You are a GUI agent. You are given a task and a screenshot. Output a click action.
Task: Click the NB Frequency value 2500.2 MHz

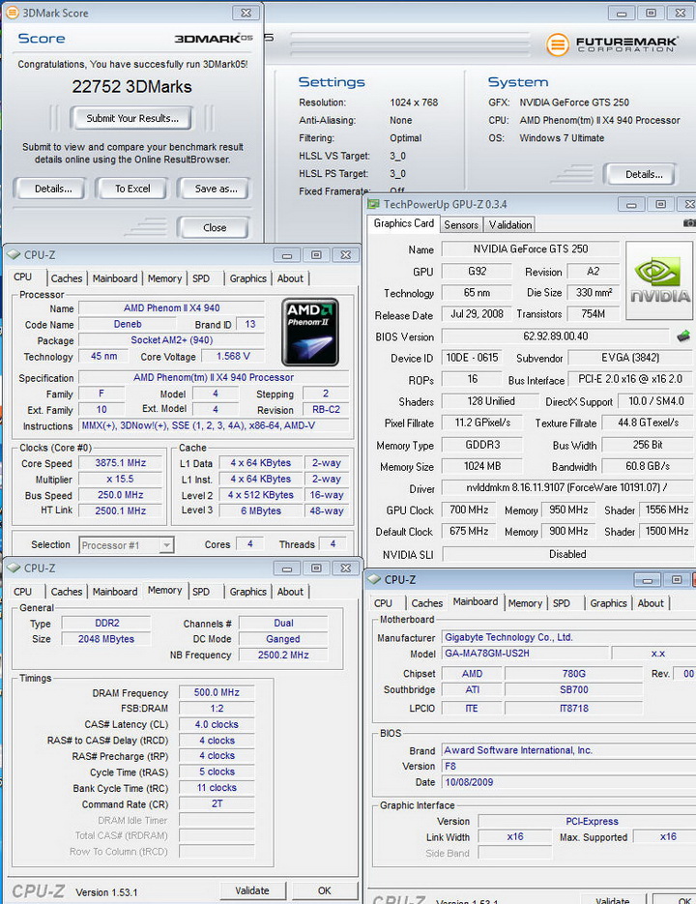[283, 655]
